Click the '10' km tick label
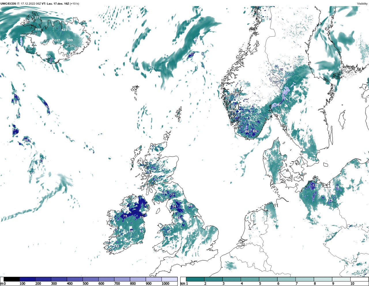The height and width of the screenshot is (286, 369). coord(352,283)
